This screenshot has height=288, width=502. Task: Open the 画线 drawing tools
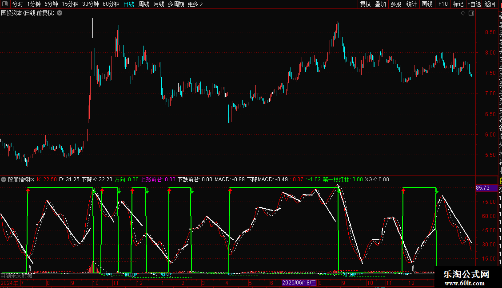427,4
